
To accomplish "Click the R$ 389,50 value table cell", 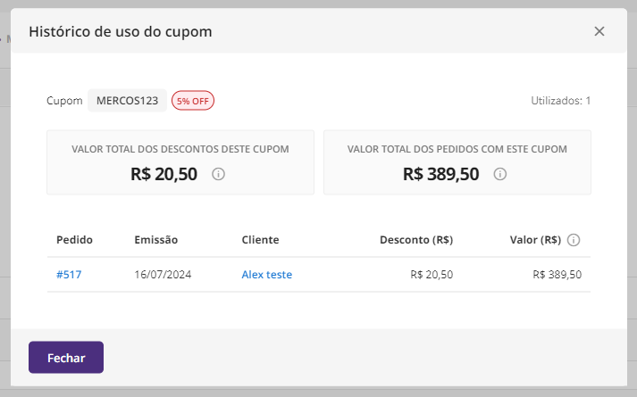I will [x=557, y=275].
